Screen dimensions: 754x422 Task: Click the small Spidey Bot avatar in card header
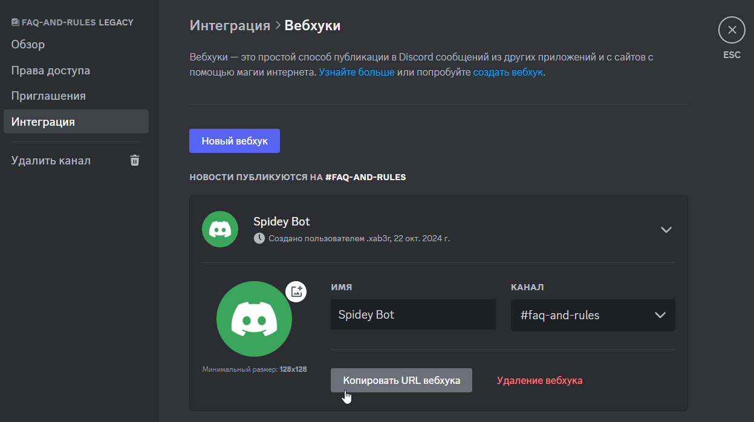pyautogui.click(x=220, y=229)
